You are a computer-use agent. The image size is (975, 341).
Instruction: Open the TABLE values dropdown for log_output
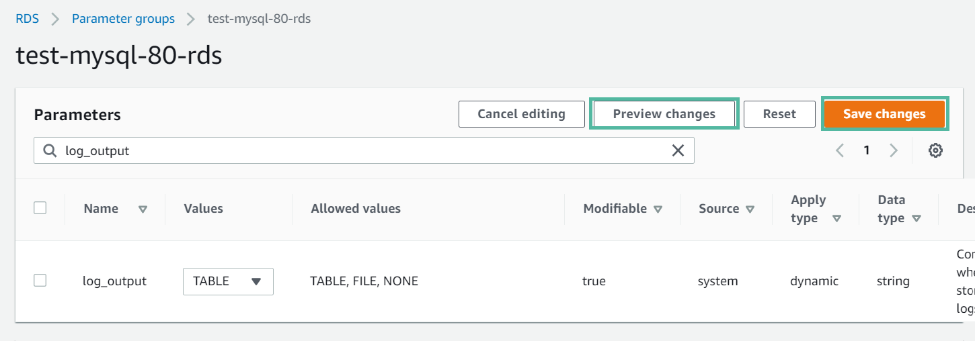(x=228, y=281)
